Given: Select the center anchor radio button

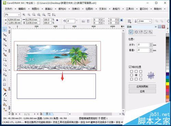Looking at the screenshot, I should point(136,75).
